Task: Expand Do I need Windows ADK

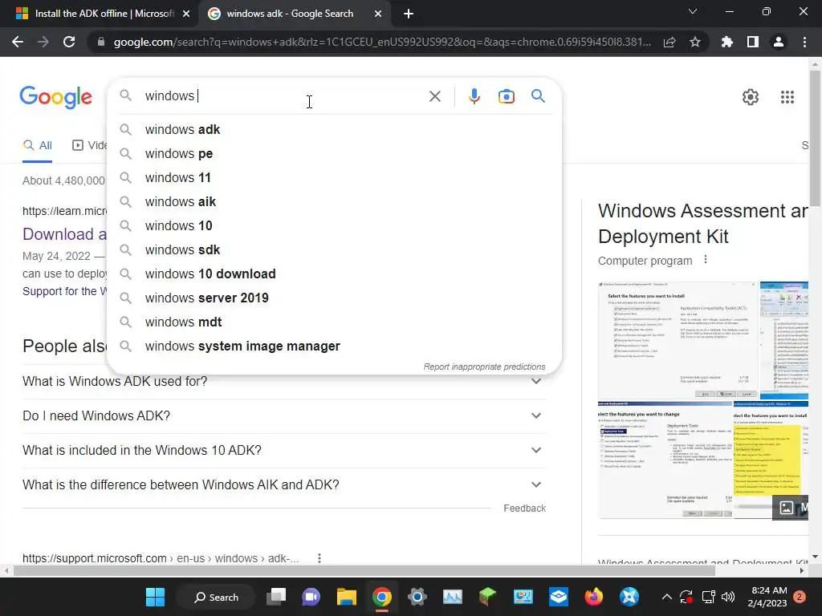Action: [284, 416]
